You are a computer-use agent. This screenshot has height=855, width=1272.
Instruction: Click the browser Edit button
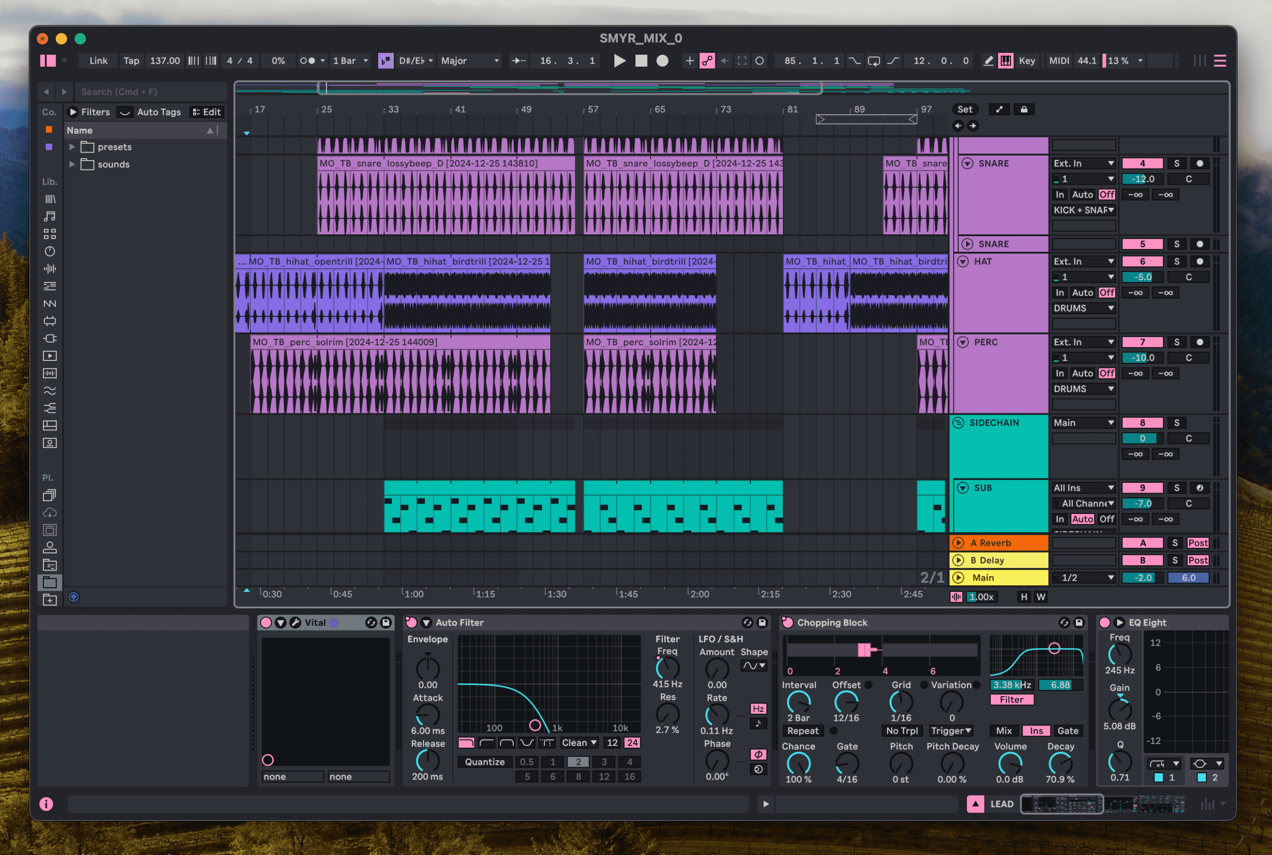[206, 112]
